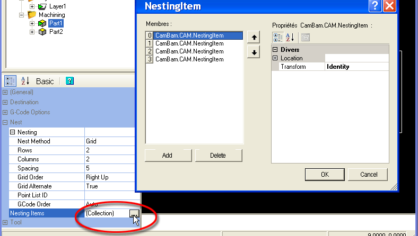Click the categorized icon in left property panel
418x236 pixels.
[10, 81]
